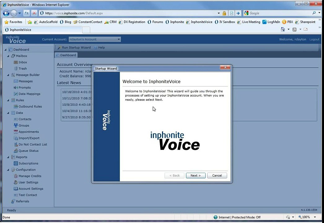Click the Manage Credits icon
Viewport: 324px width, 223px height.
[x=16, y=176]
